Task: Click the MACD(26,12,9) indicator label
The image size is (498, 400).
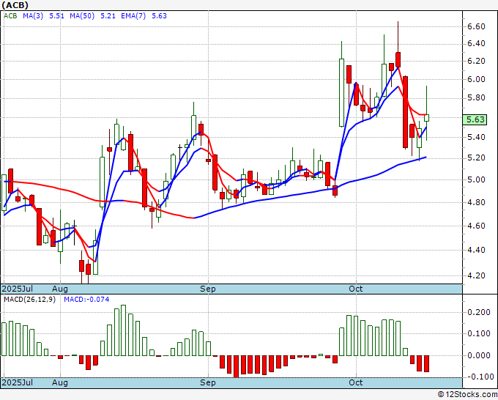Action: coord(29,300)
